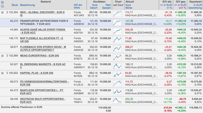Sort by Gewichtung column header

click(x=195, y=8)
